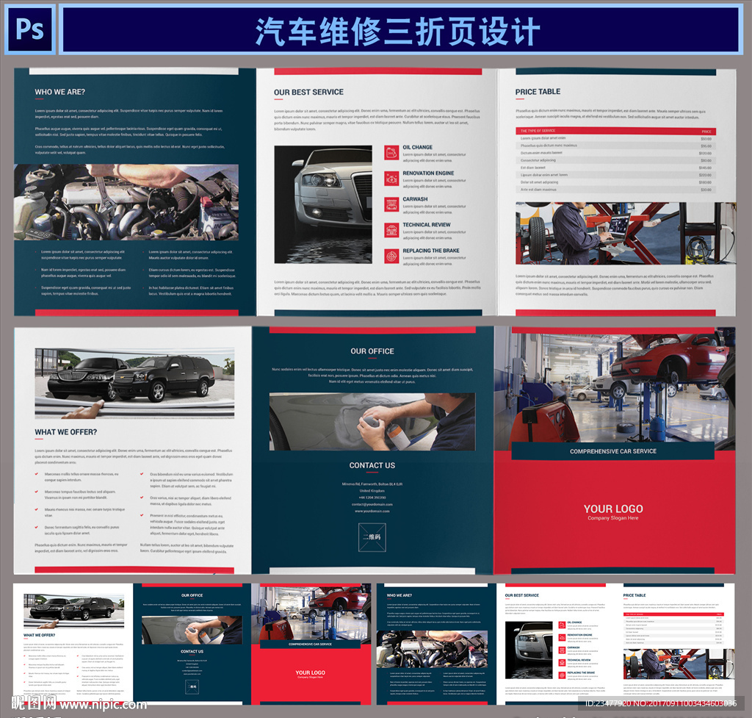Click the large REPLACING THE BRAKE label
752x718 pixels.
pyautogui.click(x=430, y=251)
